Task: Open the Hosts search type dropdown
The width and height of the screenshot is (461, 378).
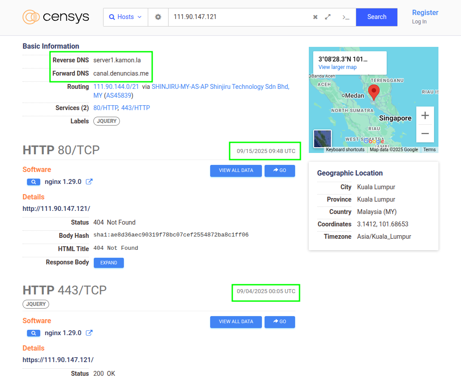Action: (126, 17)
